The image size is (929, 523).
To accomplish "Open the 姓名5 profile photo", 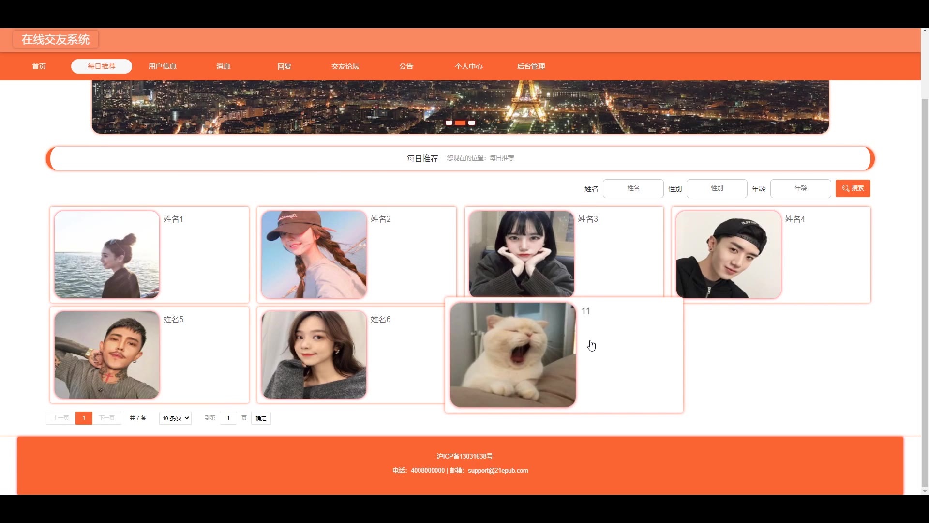I will pyautogui.click(x=107, y=355).
